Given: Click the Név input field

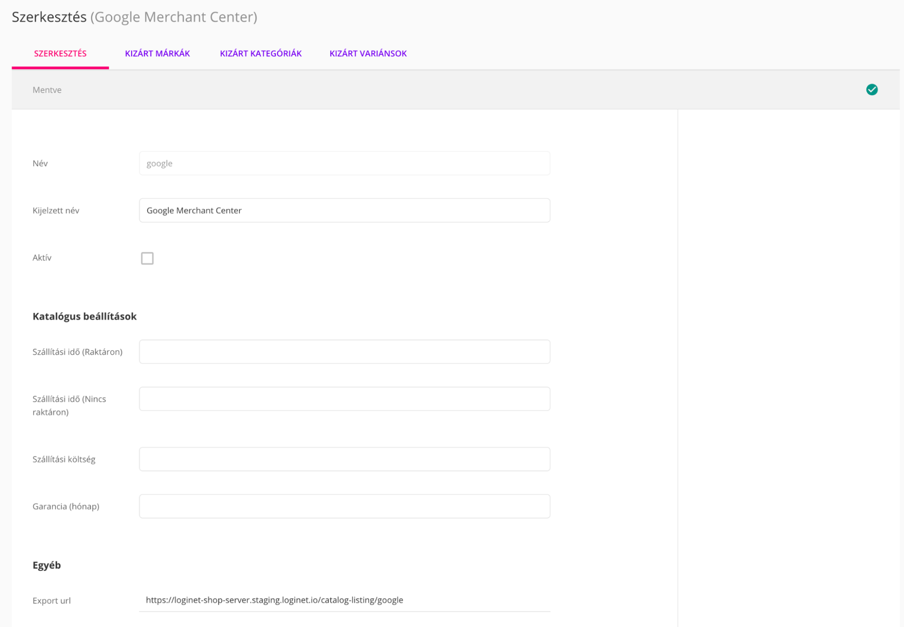Looking at the screenshot, I should [x=344, y=163].
